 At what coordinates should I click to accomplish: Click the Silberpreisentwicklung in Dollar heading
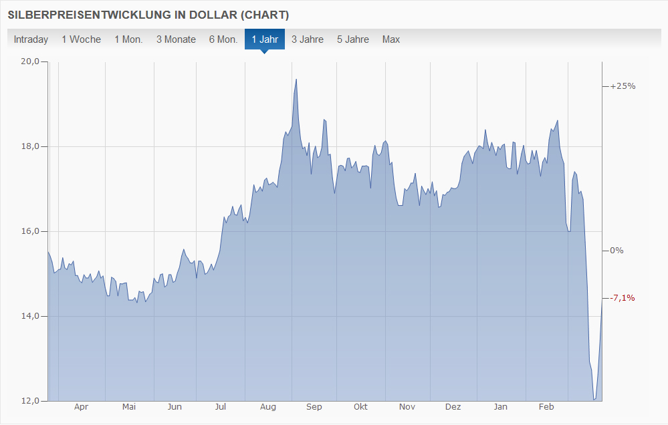point(148,14)
